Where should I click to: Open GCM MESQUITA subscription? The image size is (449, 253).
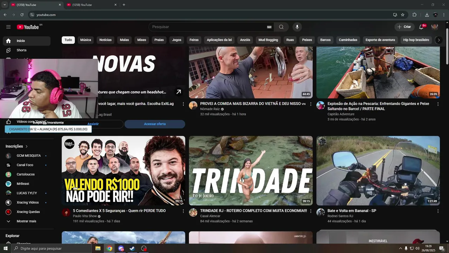point(27,156)
